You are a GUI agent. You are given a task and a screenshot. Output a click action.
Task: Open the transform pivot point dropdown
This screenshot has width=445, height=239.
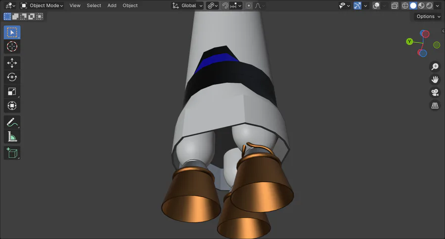click(x=212, y=5)
